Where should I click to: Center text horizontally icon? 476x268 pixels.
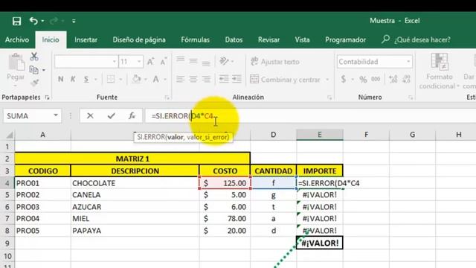coord(193,80)
